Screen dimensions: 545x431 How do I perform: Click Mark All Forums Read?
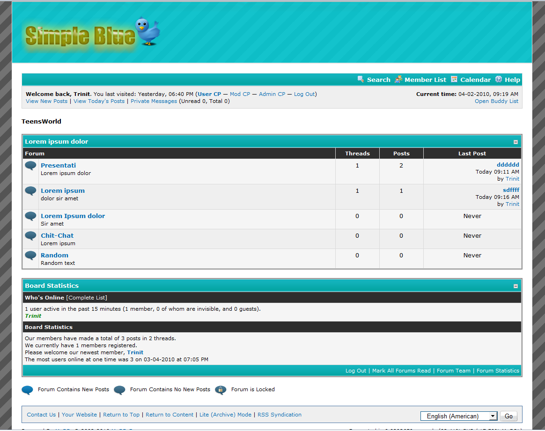click(x=401, y=371)
